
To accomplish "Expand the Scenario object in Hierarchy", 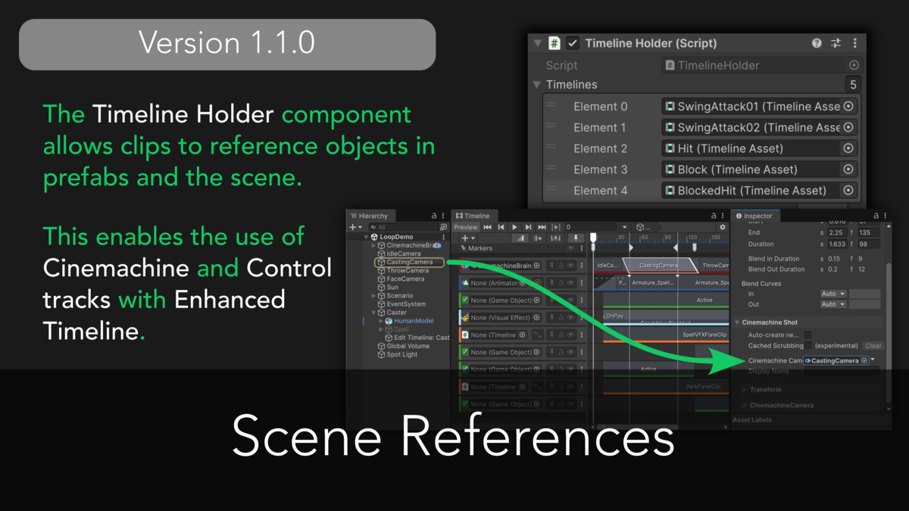I will point(373,296).
